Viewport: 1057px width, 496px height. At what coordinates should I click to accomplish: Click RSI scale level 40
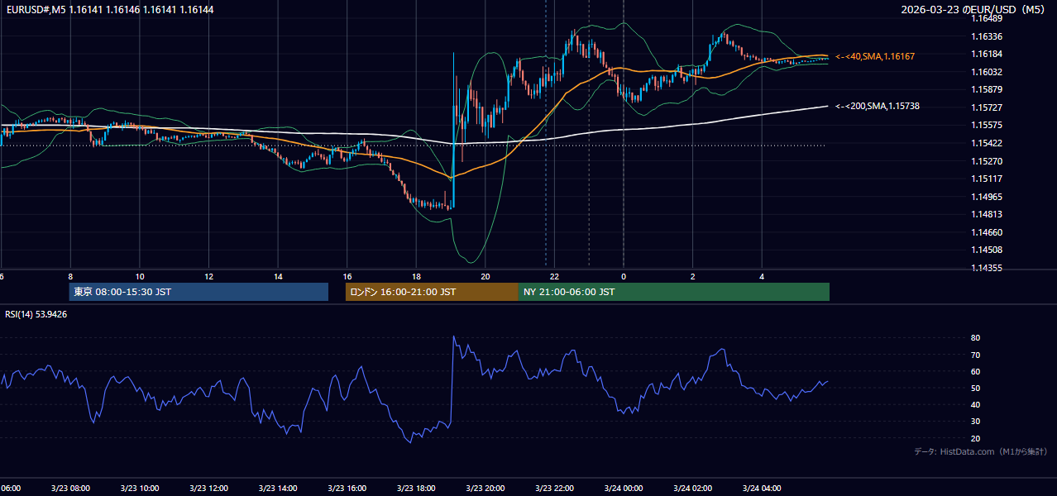pos(975,405)
